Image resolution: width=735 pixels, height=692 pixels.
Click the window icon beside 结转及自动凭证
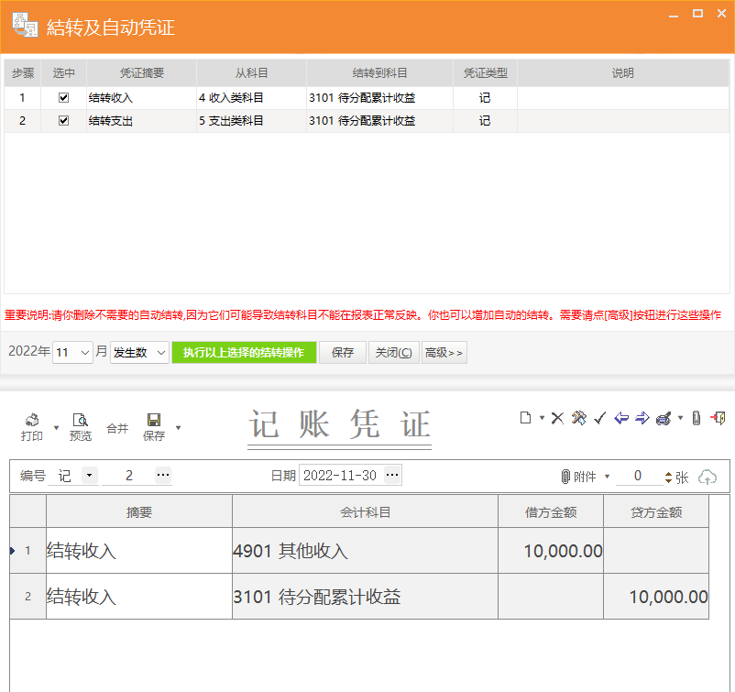coord(25,25)
